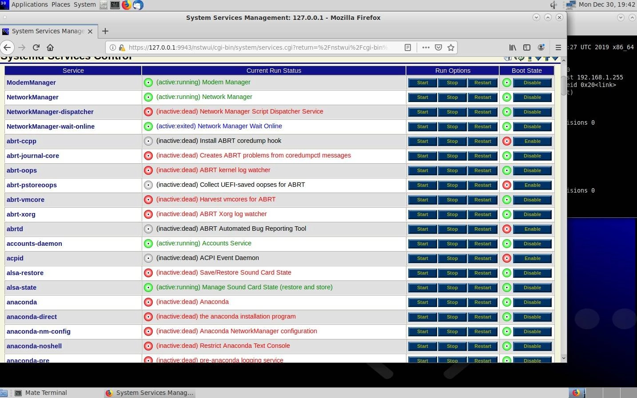Restart the ModemManager service
Image resolution: width=637 pixels, height=398 pixels.
tap(482, 83)
